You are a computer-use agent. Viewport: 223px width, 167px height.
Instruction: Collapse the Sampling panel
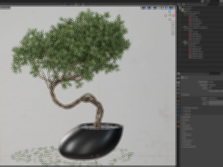[x=185, y=95]
